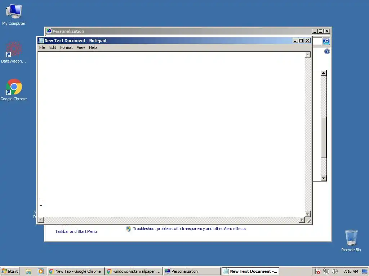
Task: Open the View menu in Notepad
Action: (x=81, y=47)
